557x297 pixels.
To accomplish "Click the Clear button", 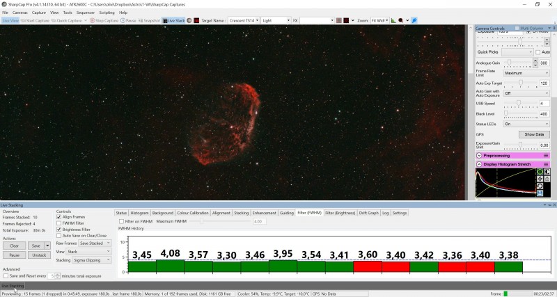I will (14, 246).
